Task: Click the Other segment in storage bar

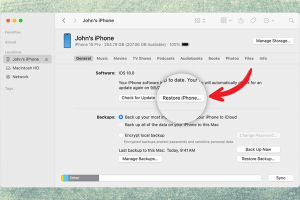Action: [83, 178]
